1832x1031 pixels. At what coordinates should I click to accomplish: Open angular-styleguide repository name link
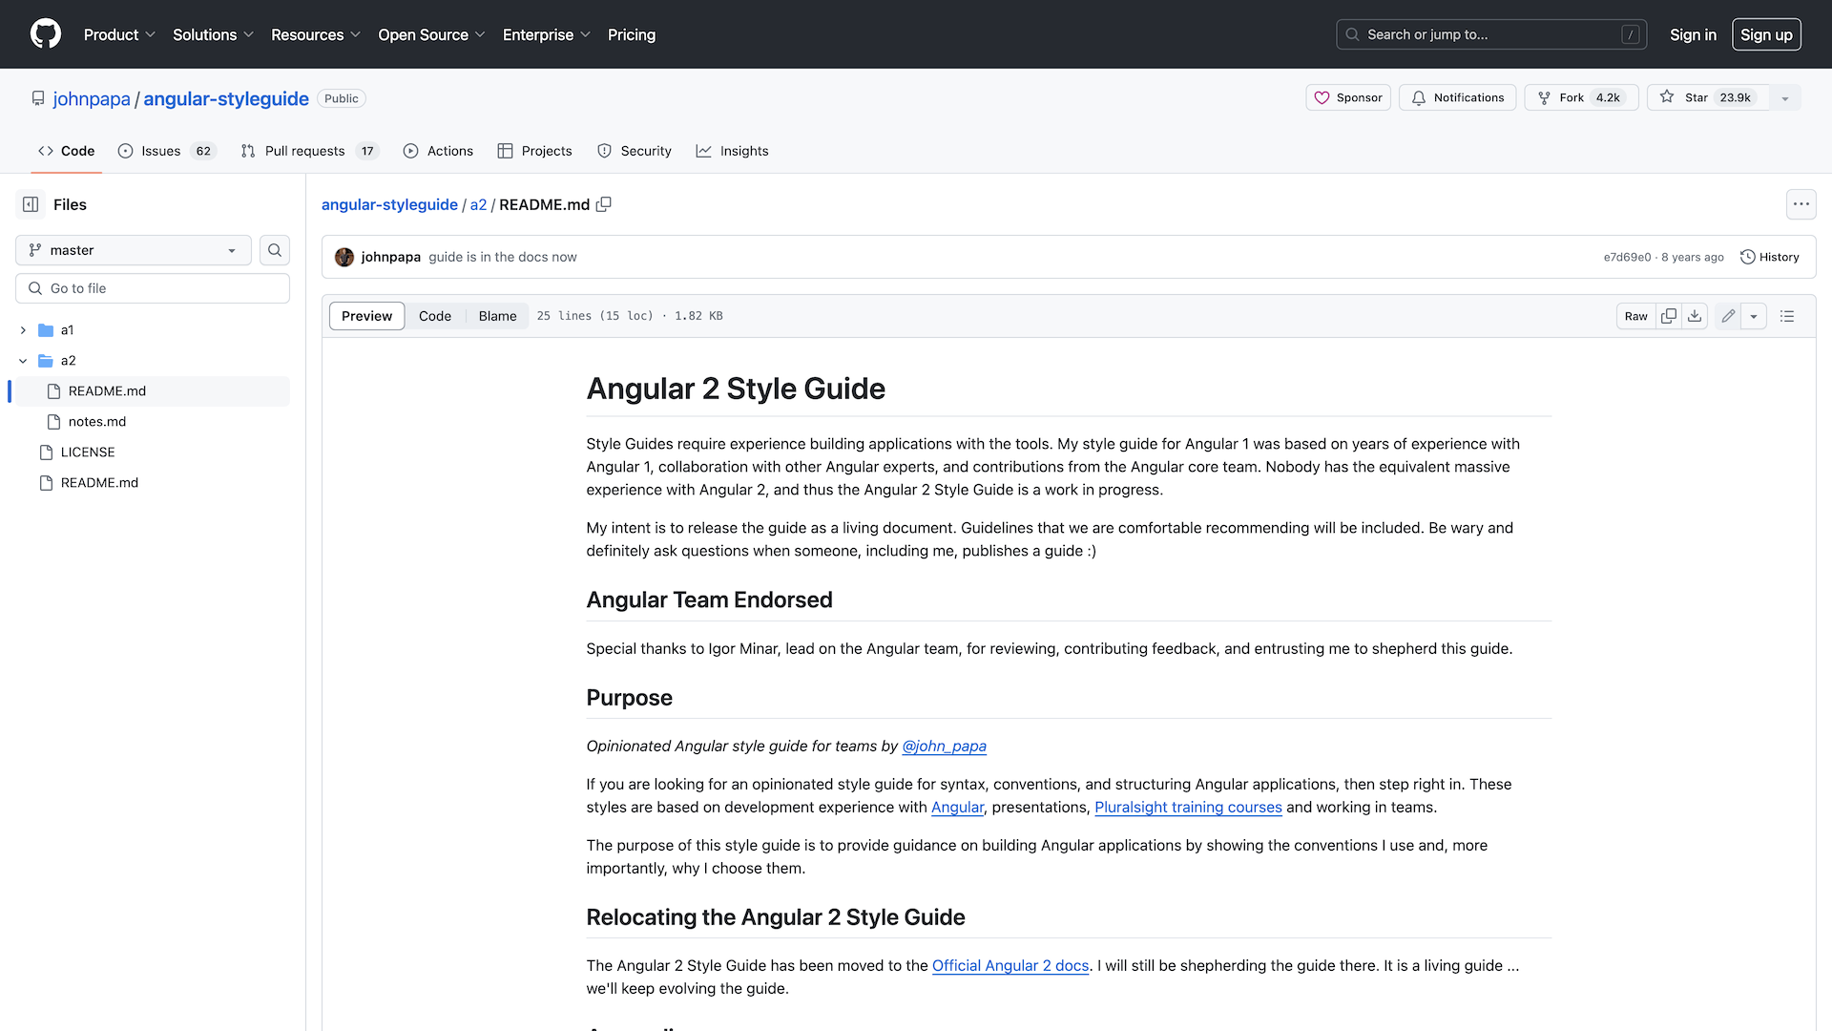pyautogui.click(x=226, y=98)
